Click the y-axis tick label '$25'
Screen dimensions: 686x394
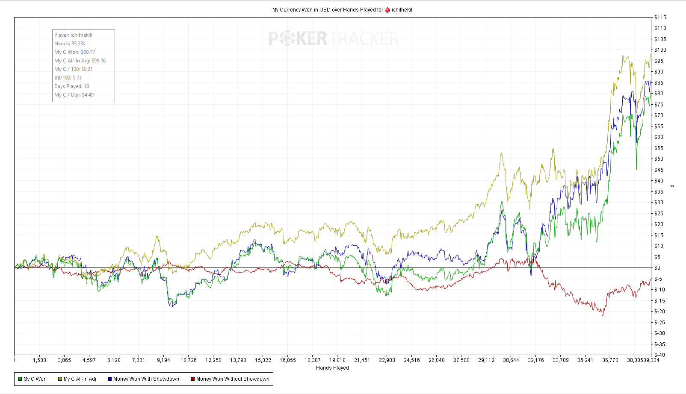(x=659, y=214)
